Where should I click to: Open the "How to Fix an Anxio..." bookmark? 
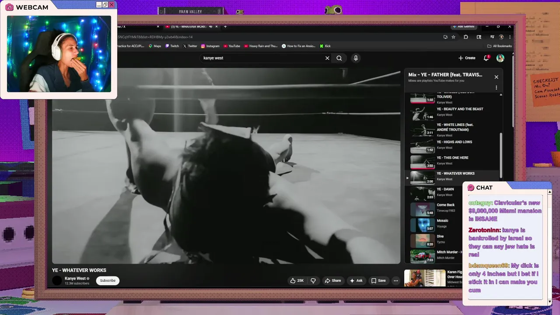tap(299, 46)
